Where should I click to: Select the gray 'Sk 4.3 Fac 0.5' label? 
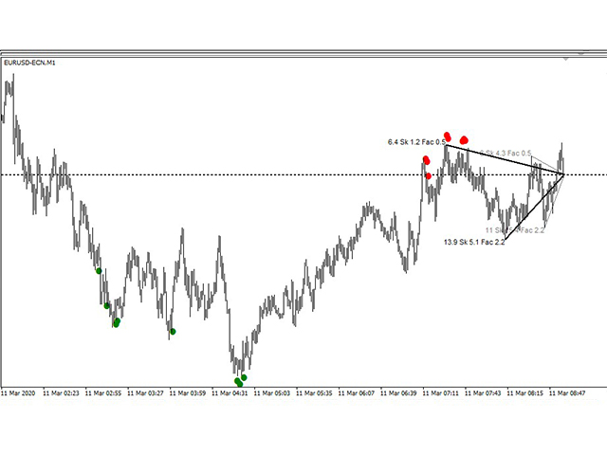(x=506, y=154)
